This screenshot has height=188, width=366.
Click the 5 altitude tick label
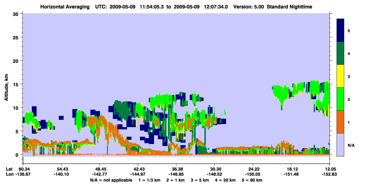click(x=18, y=131)
